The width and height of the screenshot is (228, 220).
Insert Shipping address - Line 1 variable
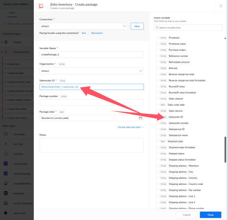182,196
